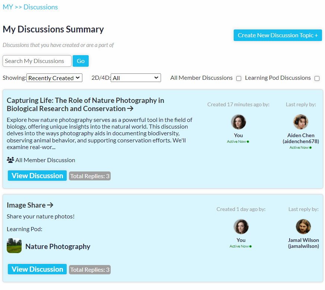Enable the All Member Discussions checkbox
Screen dimensions: 325x290
tap(239, 78)
